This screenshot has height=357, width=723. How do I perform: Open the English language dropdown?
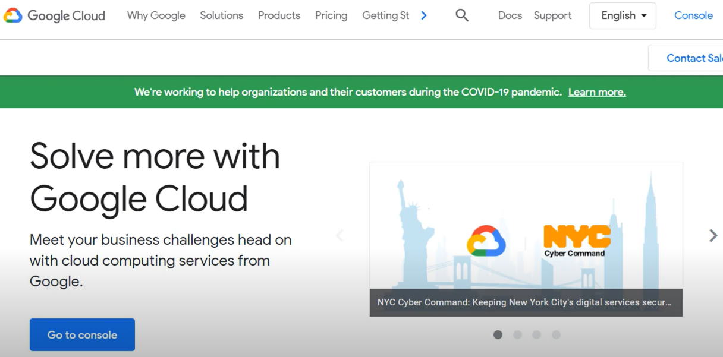(x=623, y=15)
